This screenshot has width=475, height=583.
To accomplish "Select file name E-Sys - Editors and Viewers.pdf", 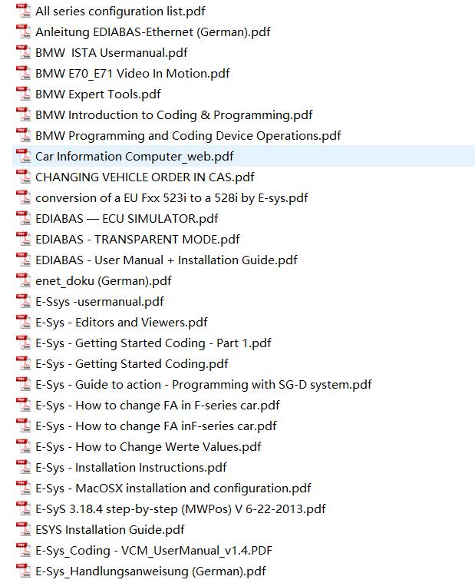I will coord(121,322).
